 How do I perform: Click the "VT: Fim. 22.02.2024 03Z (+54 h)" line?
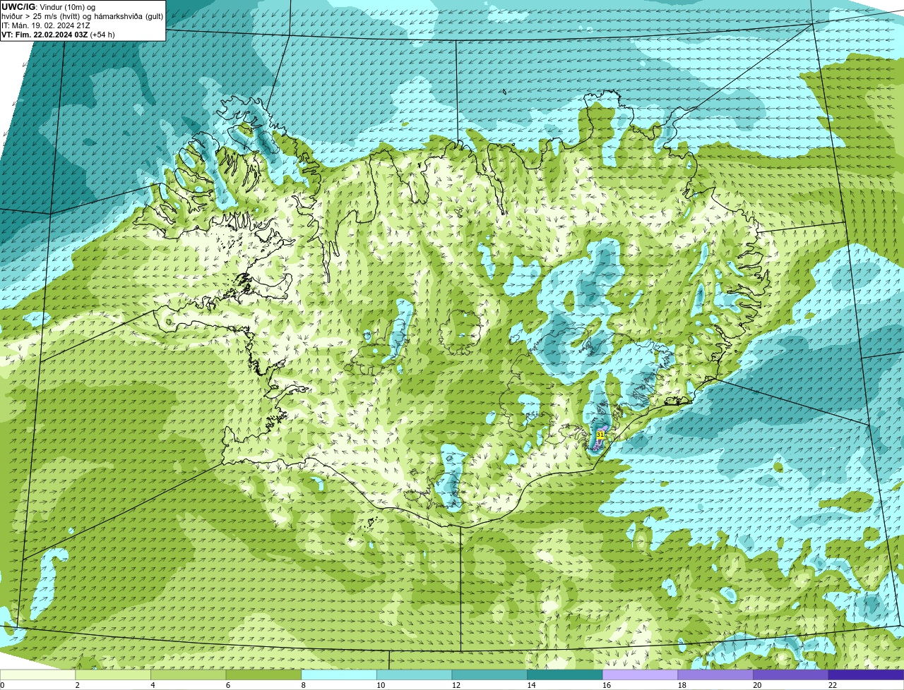(x=58, y=35)
